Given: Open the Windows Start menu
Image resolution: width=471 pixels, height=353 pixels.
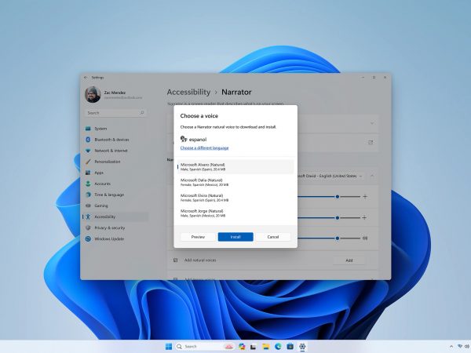Looking at the screenshot, I should (x=169, y=347).
